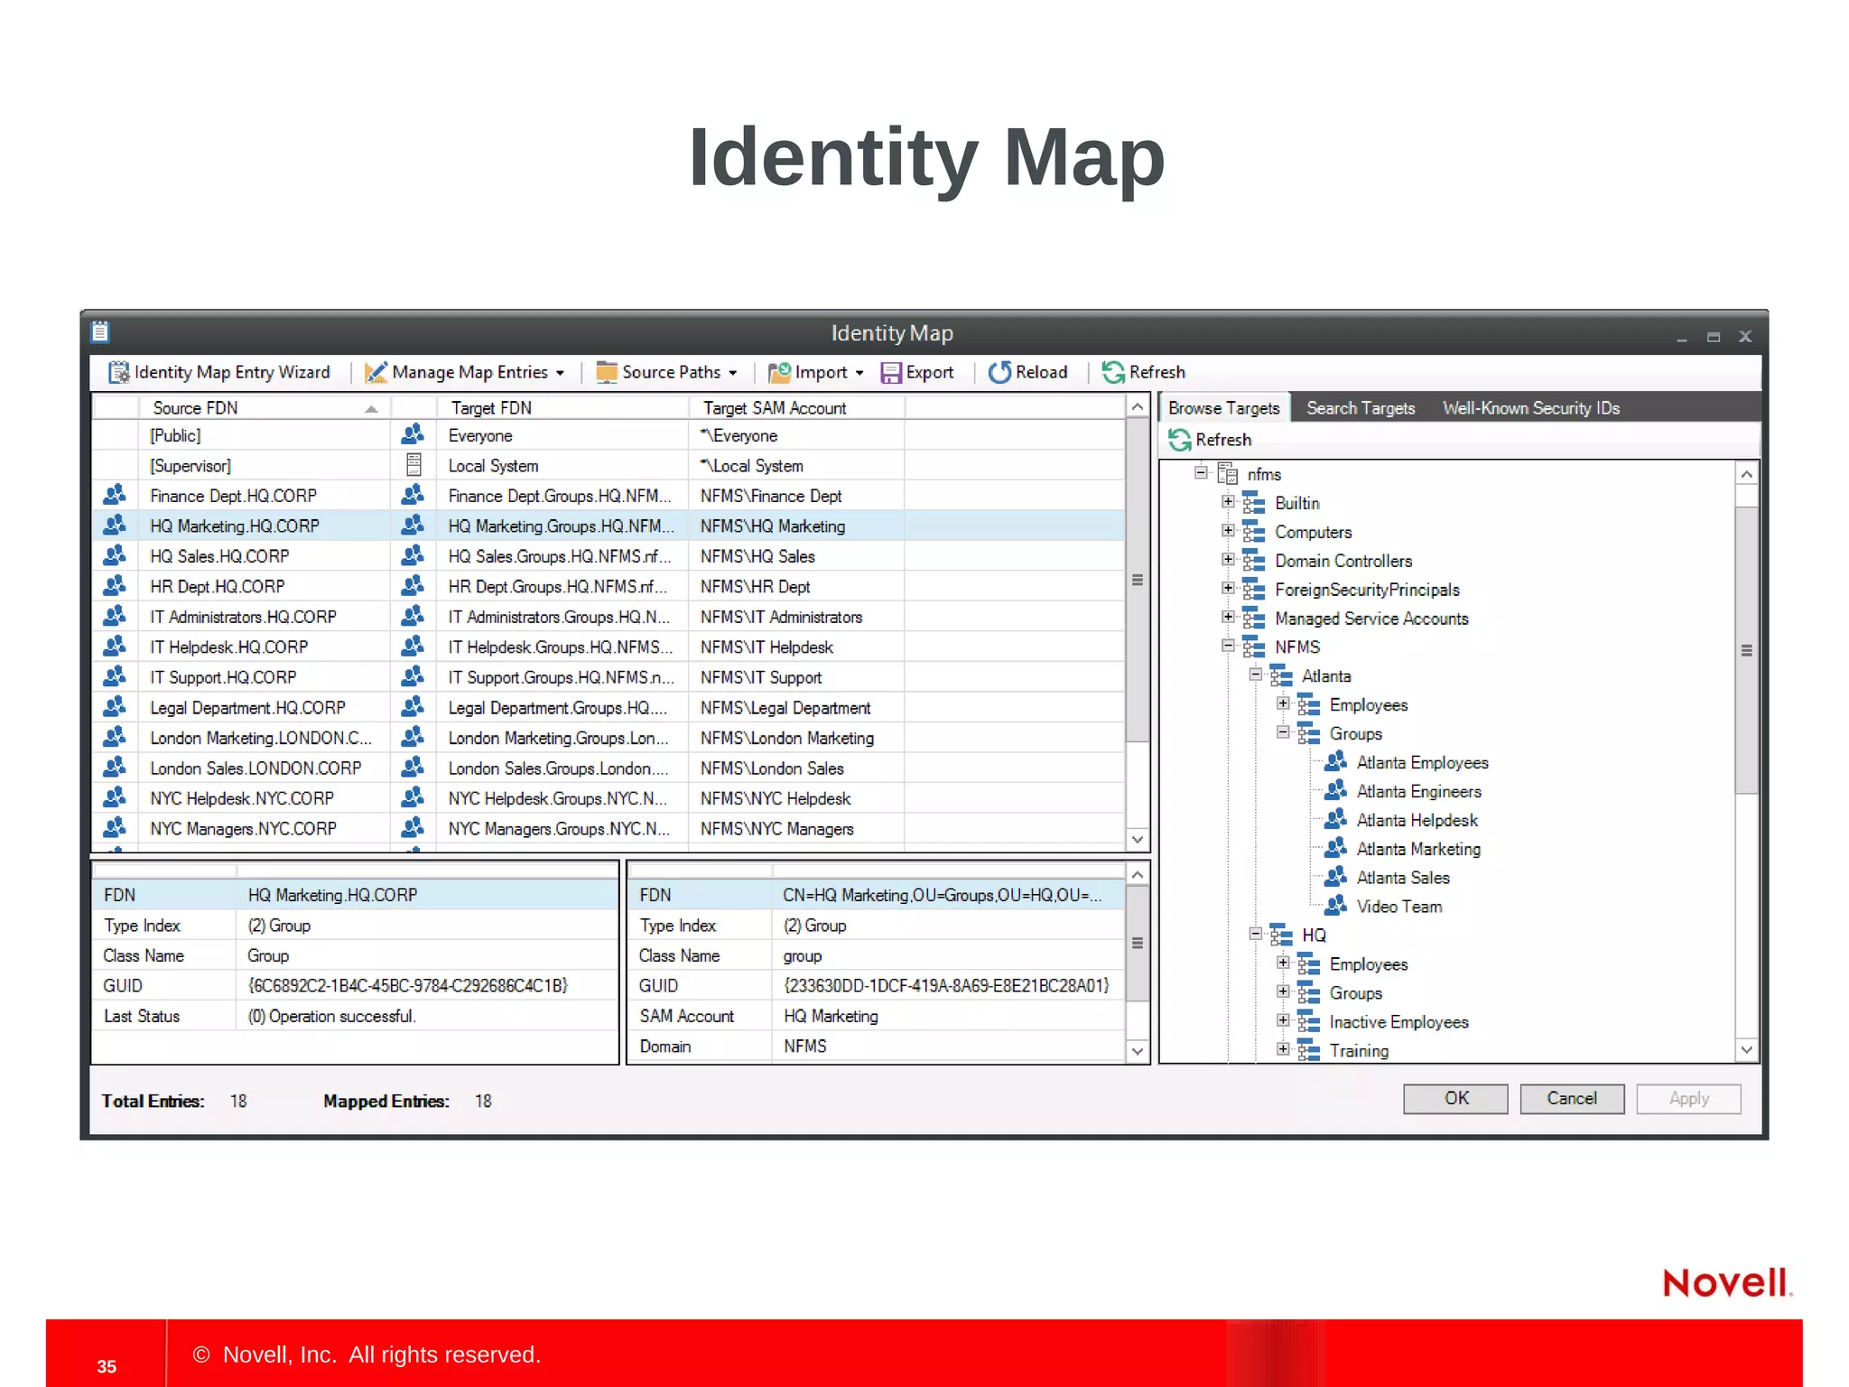Collapse the Atlanta tree node
1849x1387 pixels.
tap(1255, 675)
